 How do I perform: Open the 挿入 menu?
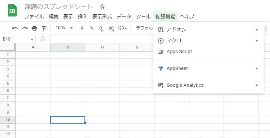[83, 17]
